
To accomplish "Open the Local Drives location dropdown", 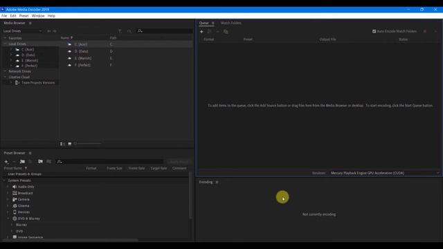I will click(x=22, y=31).
